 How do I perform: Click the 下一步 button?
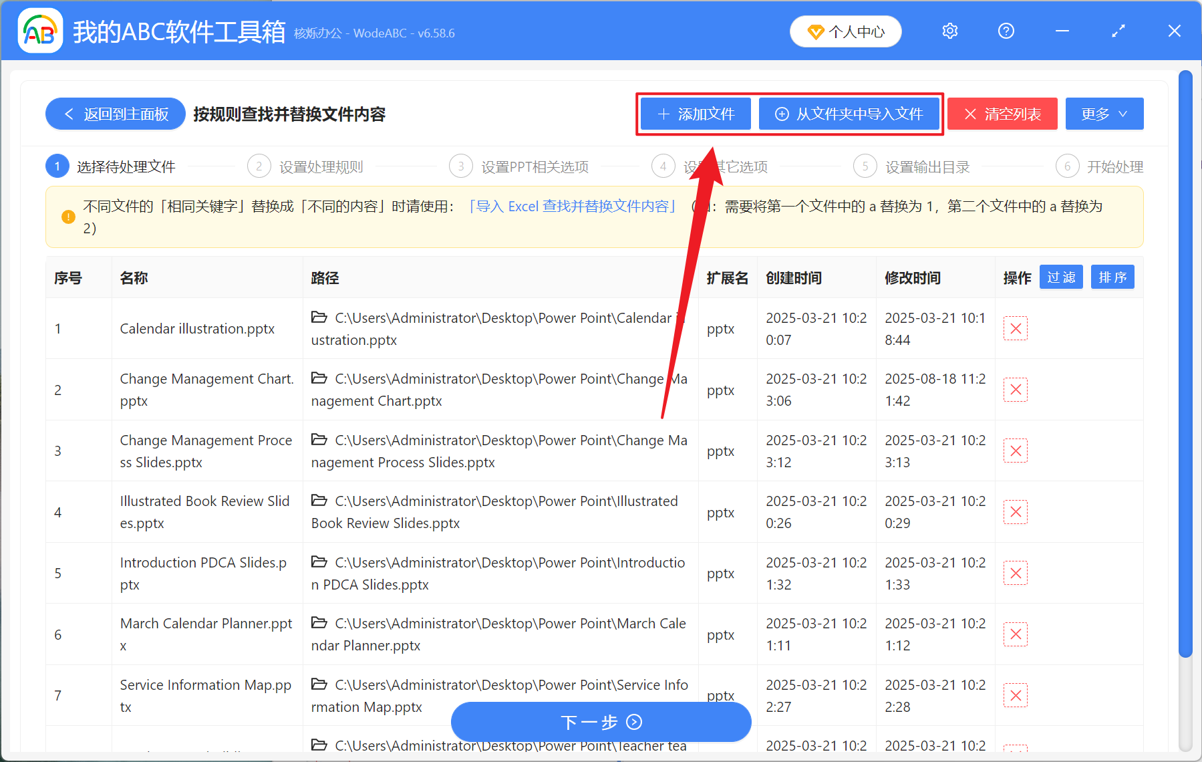pyautogui.click(x=600, y=722)
